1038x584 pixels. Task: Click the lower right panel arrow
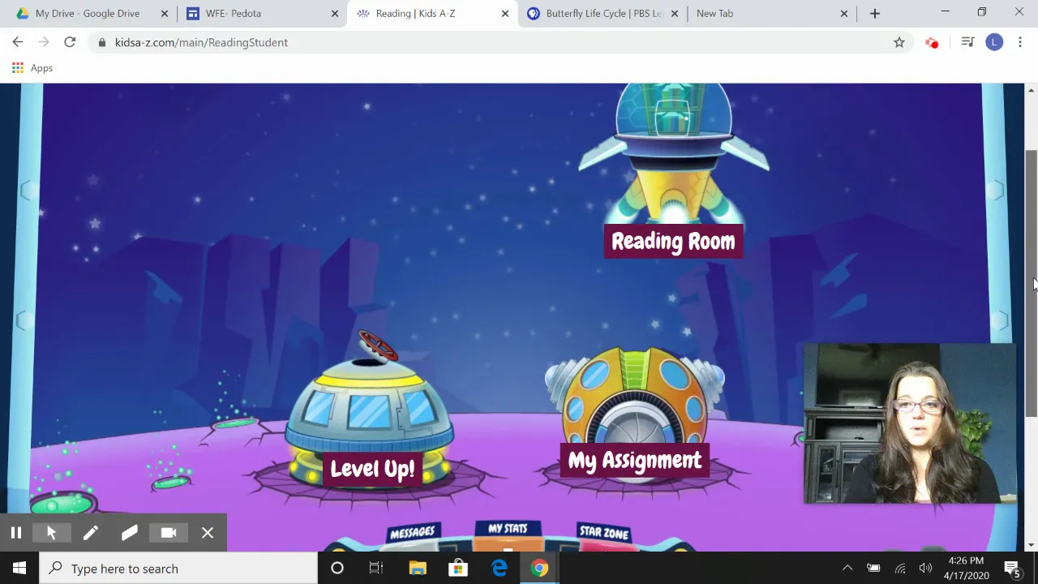click(x=999, y=321)
